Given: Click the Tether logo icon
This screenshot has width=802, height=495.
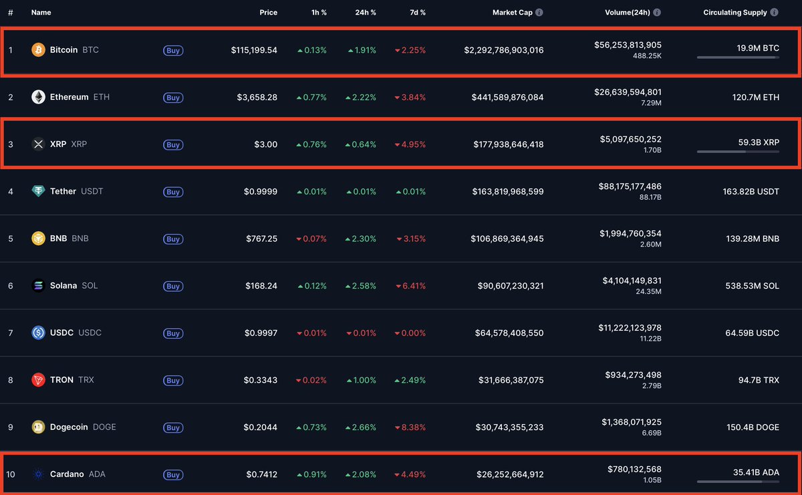Looking at the screenshot, I should 38,191.
